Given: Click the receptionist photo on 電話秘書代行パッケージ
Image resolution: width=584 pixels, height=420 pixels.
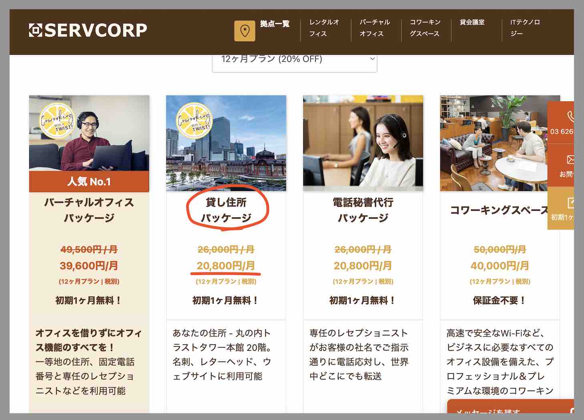Looking at the screenshot, I should tap(363, 143).
